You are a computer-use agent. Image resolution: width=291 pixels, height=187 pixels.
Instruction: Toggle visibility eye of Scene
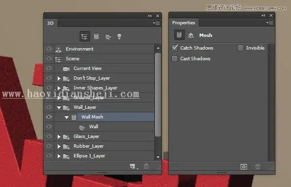(49, 58)
